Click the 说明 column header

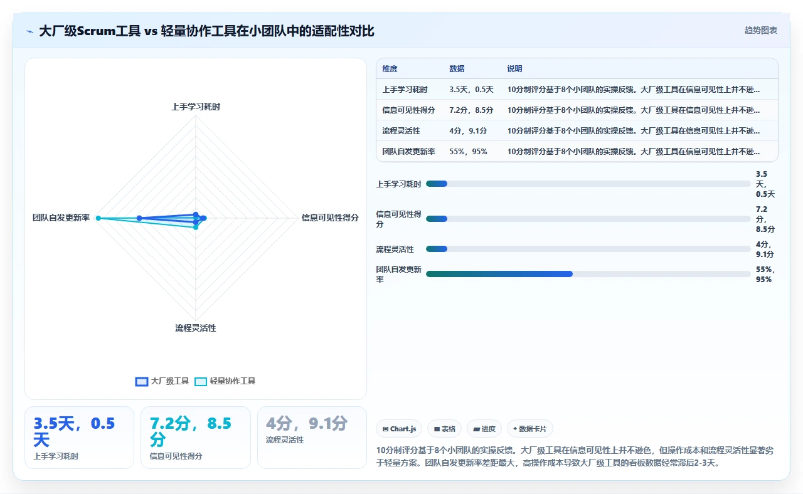(514, 69)
